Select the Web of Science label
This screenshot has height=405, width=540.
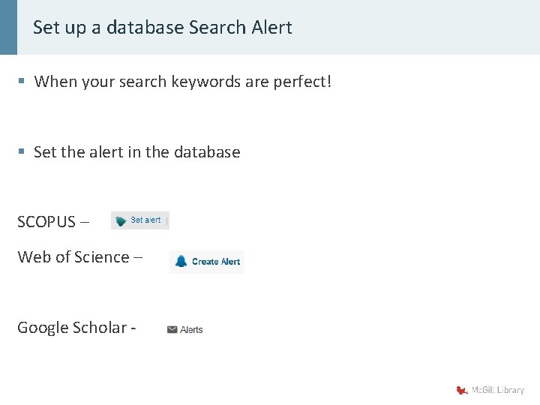(73, 257)
